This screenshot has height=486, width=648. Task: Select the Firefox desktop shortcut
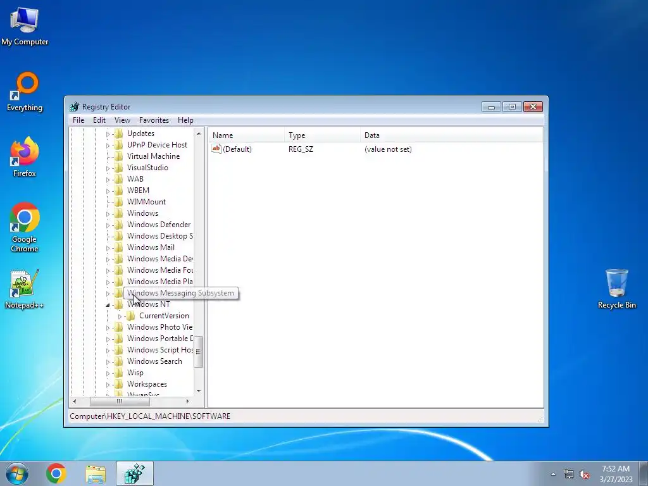click(25, 157)
